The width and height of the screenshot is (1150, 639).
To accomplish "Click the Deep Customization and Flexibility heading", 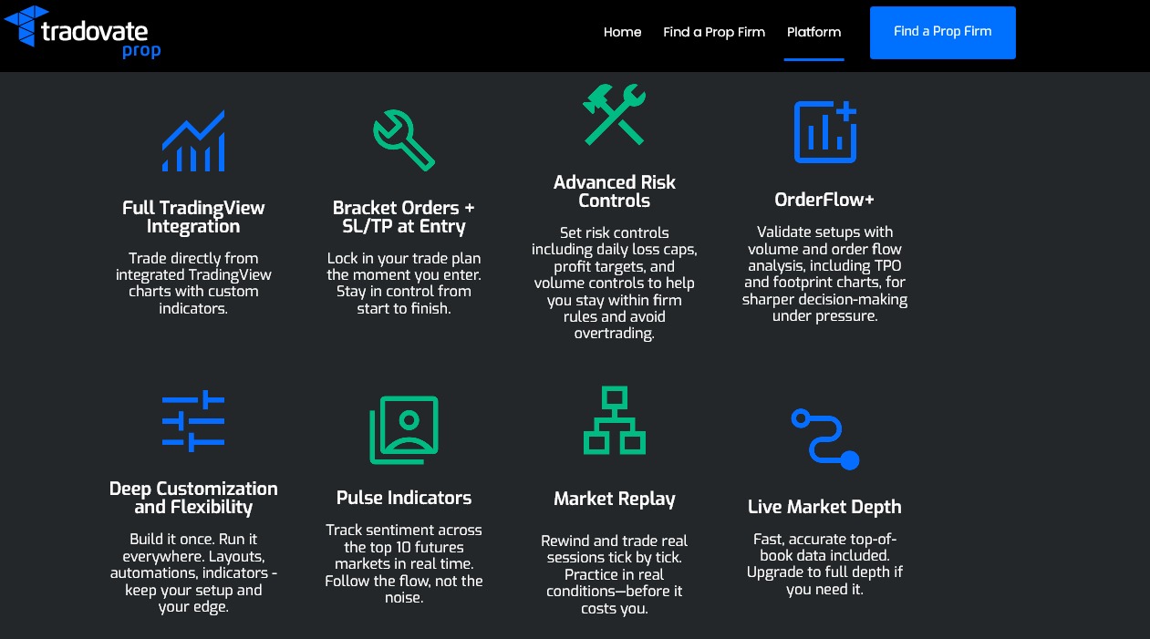I will 193,500.
